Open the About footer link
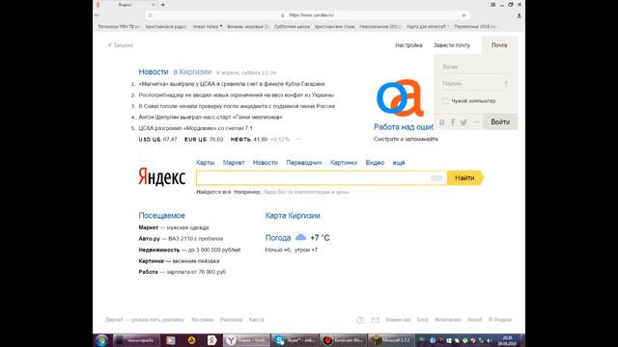Screen dimensions: 618x347 tap(474, 320)
